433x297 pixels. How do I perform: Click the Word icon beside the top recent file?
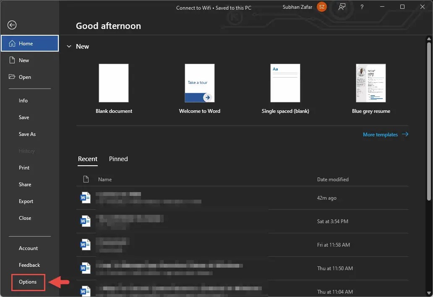click(x=86, y=198)
